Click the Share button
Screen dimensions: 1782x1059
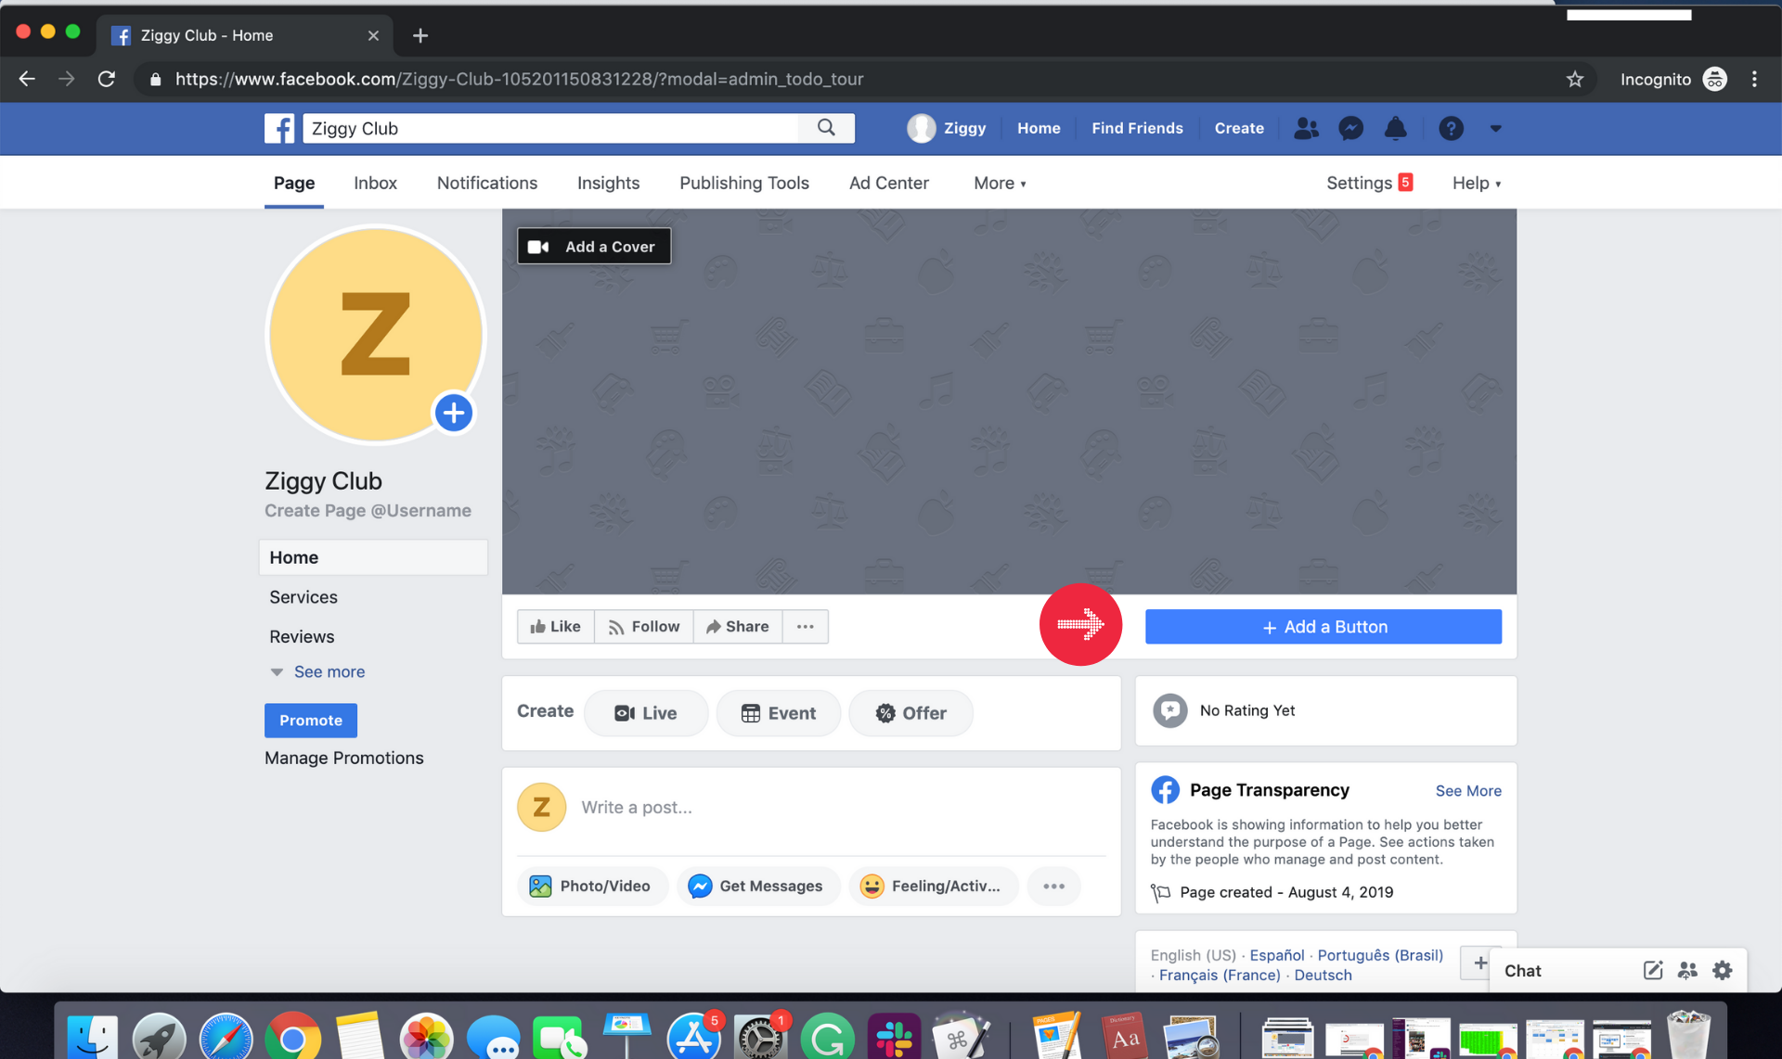pyautogui.click(x=738, y=627)
